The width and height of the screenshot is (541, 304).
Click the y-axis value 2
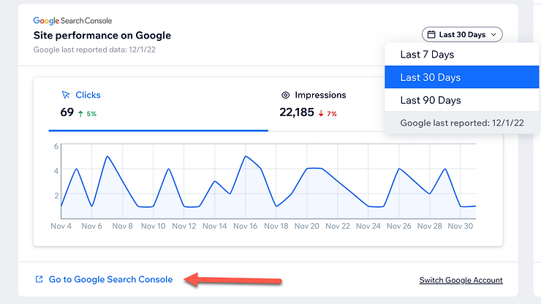56,195
